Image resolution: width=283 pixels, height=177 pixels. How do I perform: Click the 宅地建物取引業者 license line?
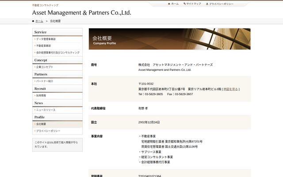pos(172,142)
